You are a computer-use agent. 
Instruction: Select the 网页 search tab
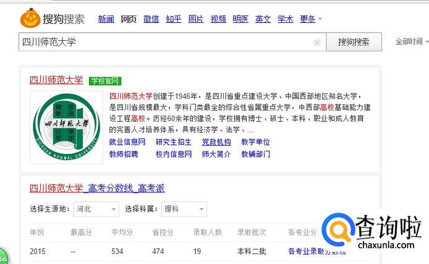pos(129,19)
